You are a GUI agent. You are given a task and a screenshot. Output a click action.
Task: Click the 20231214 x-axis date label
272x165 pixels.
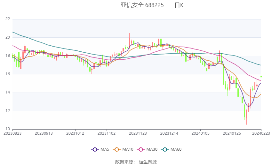click(169, 133)
